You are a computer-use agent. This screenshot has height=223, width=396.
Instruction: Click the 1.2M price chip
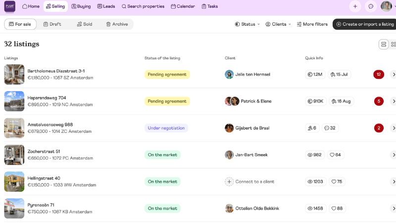[x=315, y=74]
